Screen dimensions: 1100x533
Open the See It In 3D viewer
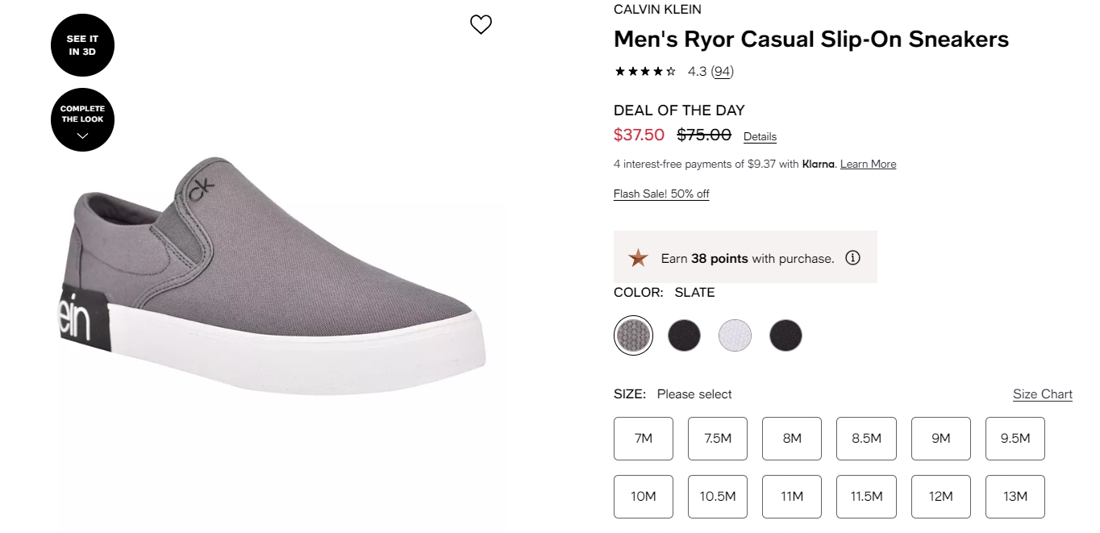82,44
